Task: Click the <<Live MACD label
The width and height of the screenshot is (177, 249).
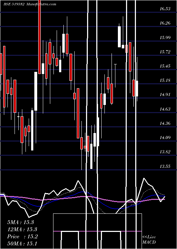Action: pyautogui.click(x=149, y=240)
